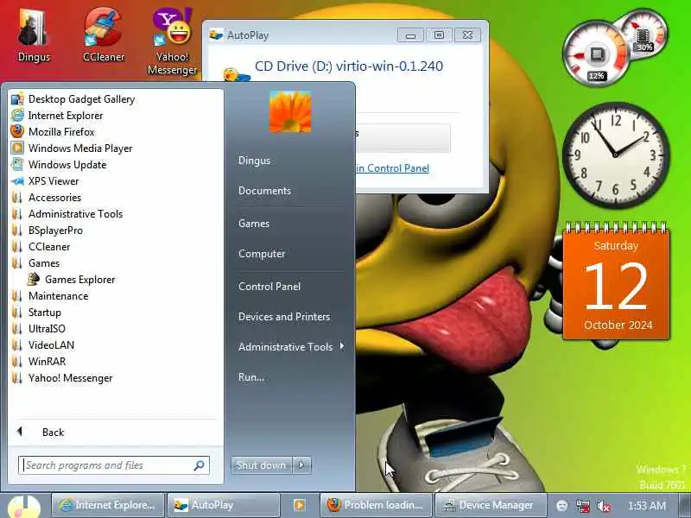691x518 pixels.
Task: Click the 1:53 AM taskbar clock
Action: point(646,505)
